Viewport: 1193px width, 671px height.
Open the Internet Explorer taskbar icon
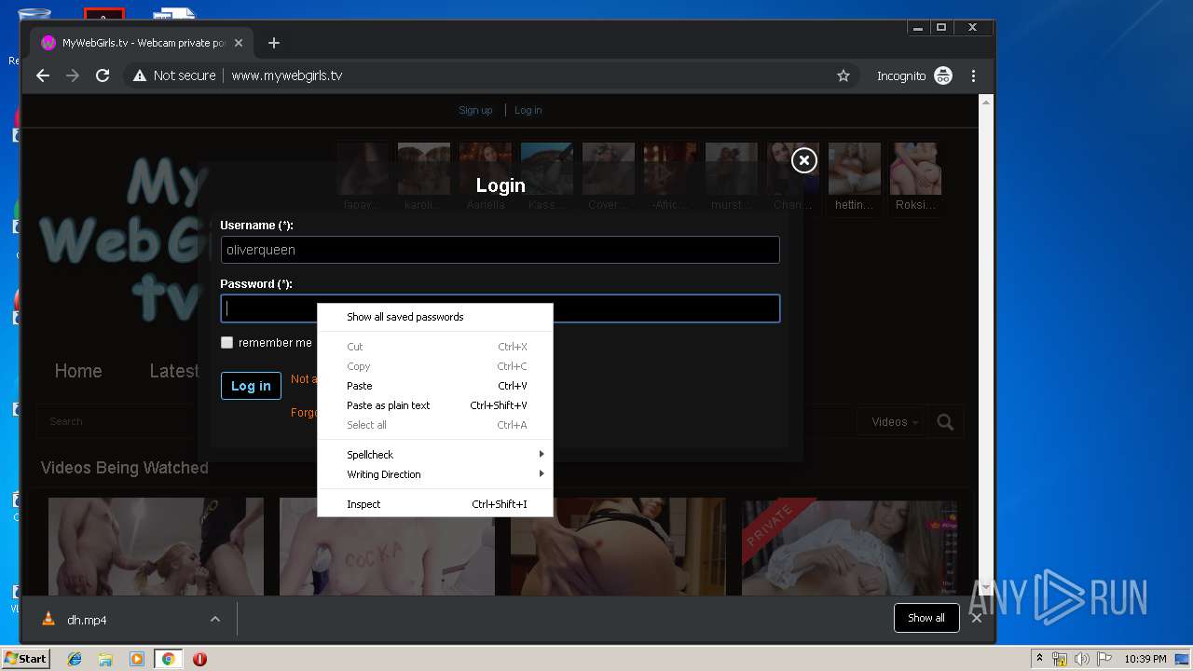coord(75,659)
